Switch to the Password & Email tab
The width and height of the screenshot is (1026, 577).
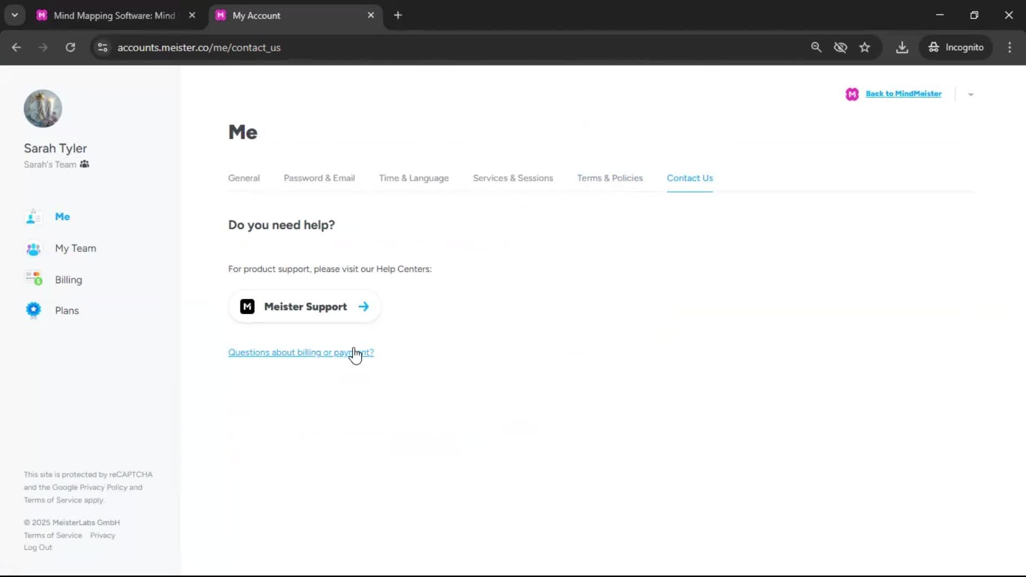tap(319, 178)
